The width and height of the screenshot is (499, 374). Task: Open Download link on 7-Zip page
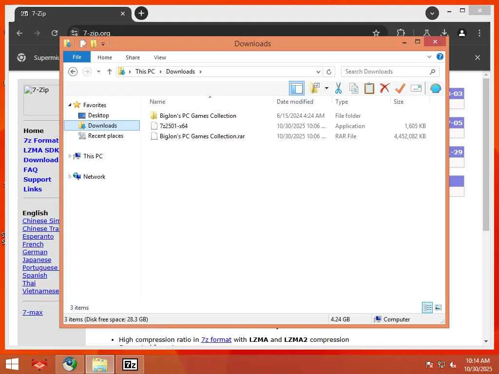point(41,160)
